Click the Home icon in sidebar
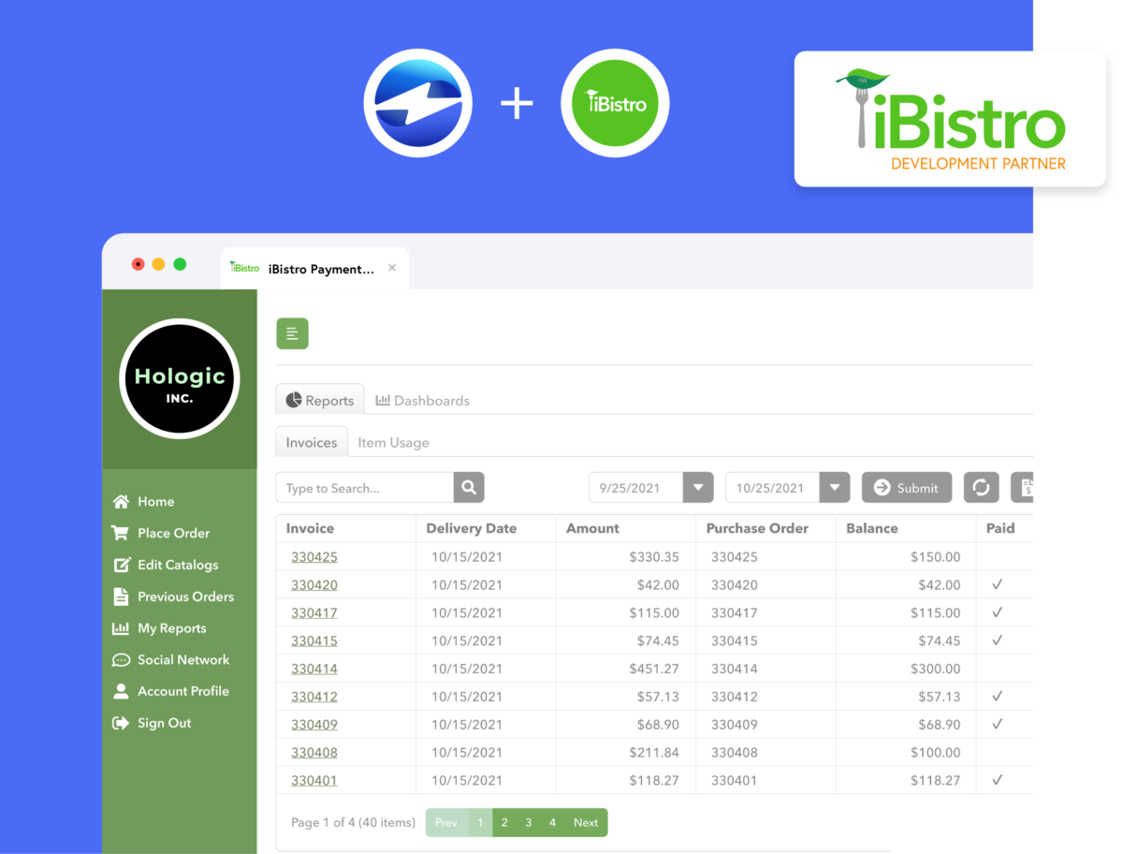Screen dimensions: 1123x854 pyautogui.click(x=121, y=502)
